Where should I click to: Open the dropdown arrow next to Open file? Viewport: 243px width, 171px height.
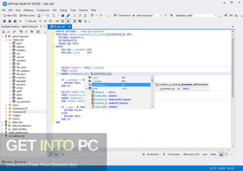[58, 15]
